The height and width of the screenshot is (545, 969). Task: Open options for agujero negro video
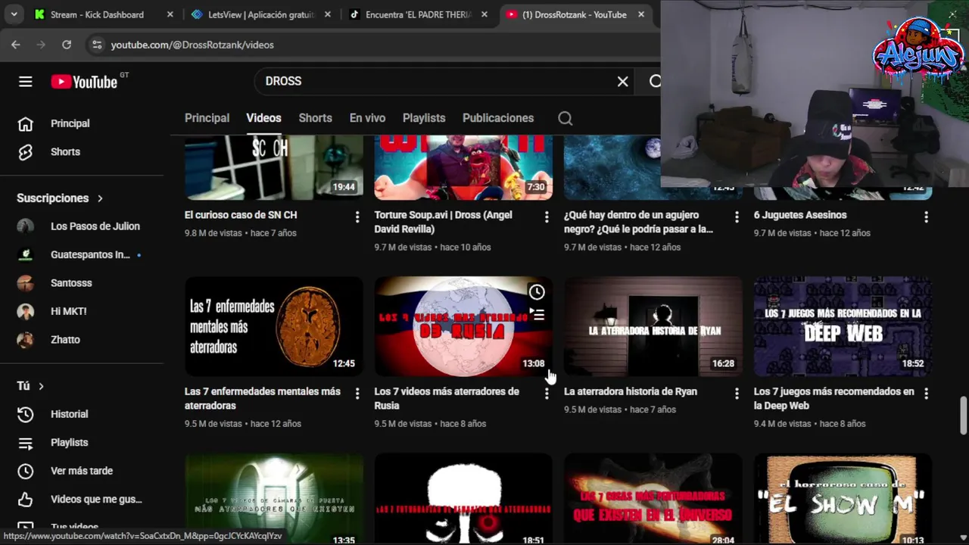point(737,217)
